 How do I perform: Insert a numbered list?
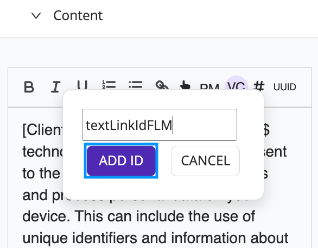[109, 85]
